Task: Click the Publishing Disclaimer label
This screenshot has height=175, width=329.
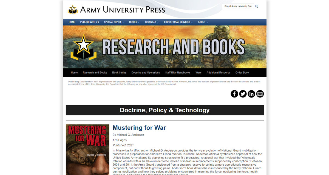Action: point(80,82)
